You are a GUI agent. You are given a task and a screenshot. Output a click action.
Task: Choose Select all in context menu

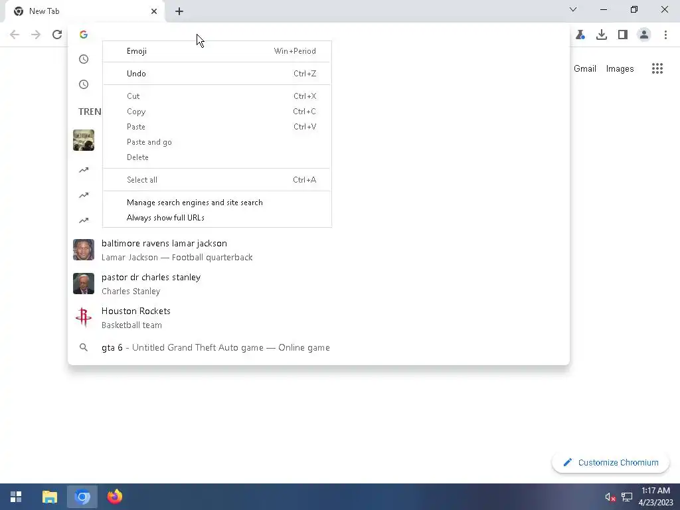click(x=217, y=179)
